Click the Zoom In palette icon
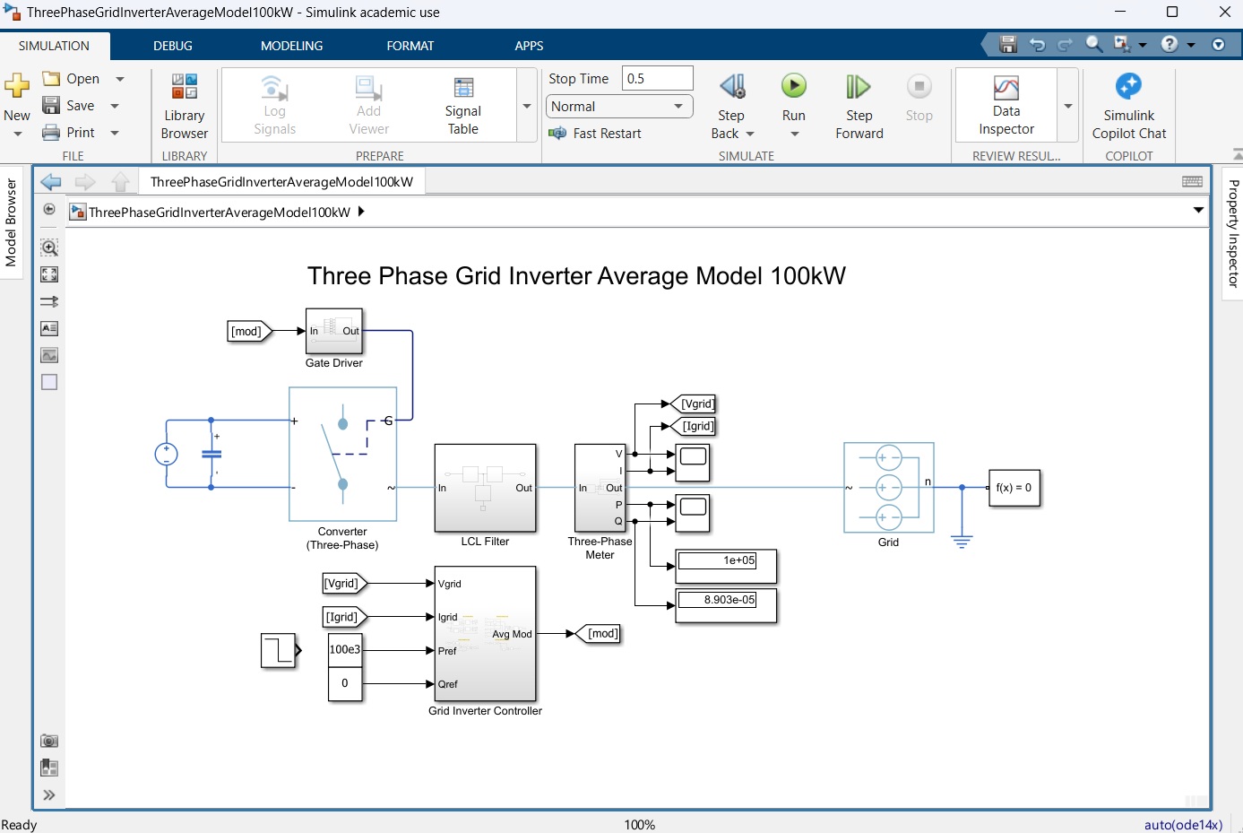Viewport: 1243px width, 833px height. (x=49, y=247)
